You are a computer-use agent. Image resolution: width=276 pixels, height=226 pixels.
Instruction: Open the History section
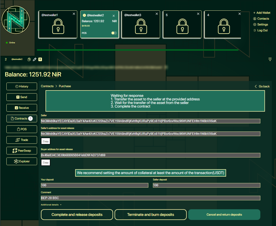22,86
